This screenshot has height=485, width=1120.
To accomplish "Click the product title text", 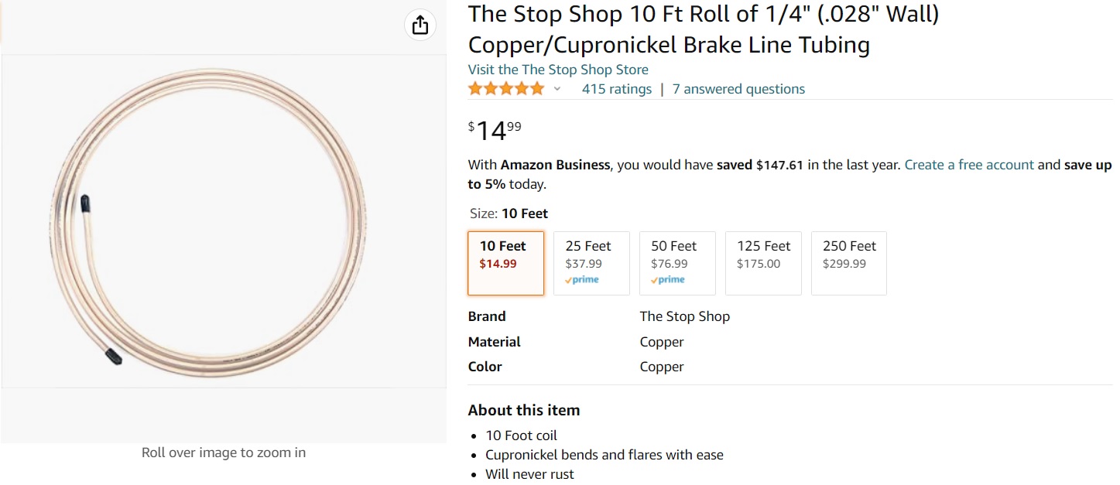I will click(x=703, y=29).
